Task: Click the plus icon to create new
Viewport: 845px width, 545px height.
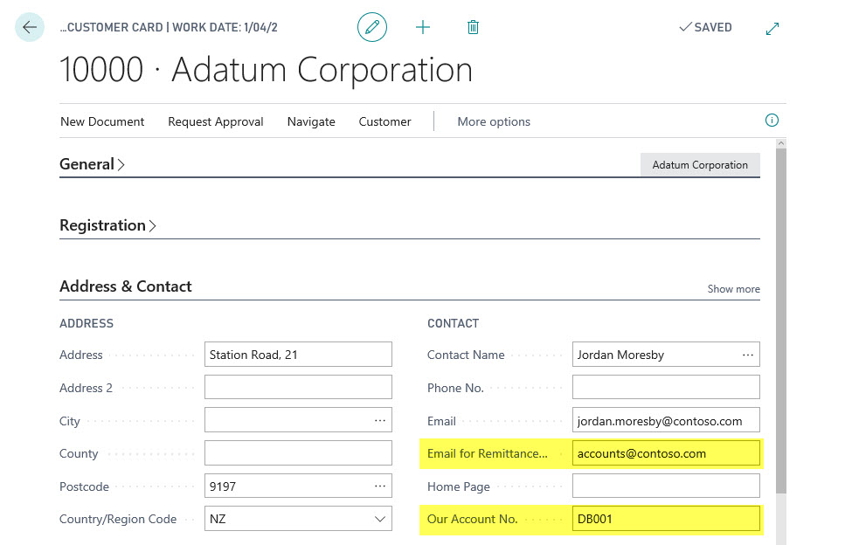Action: [x=423, y=27]
